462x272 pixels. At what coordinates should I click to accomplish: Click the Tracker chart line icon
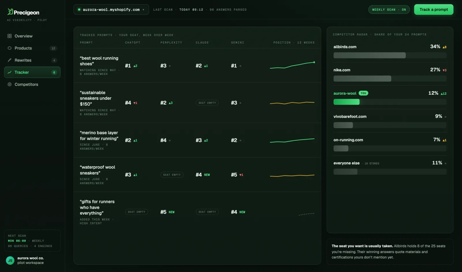10,72
